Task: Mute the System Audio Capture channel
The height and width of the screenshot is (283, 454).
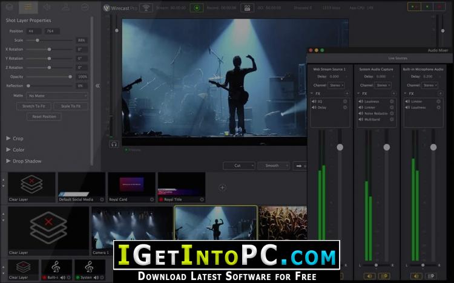Action: [x=369, y=276]
